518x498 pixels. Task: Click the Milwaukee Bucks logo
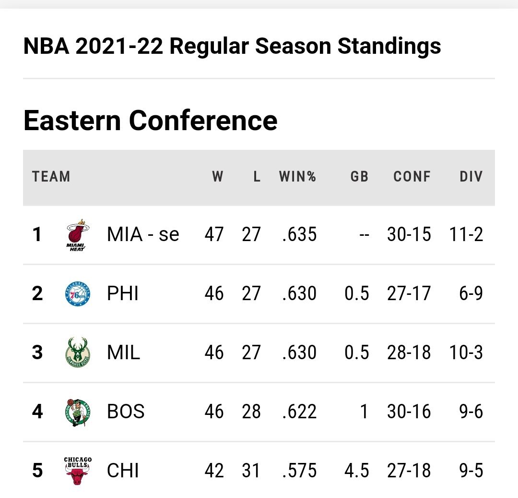78,352
